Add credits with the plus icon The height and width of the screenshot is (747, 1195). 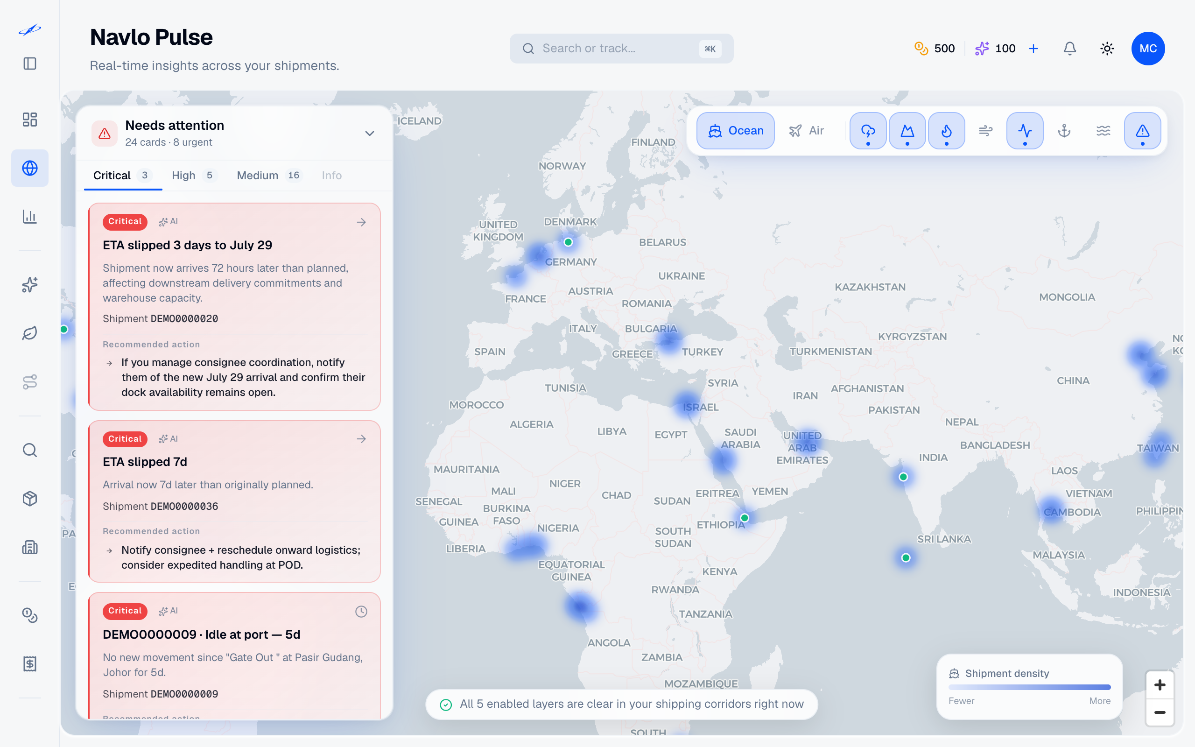point(1033,49)
